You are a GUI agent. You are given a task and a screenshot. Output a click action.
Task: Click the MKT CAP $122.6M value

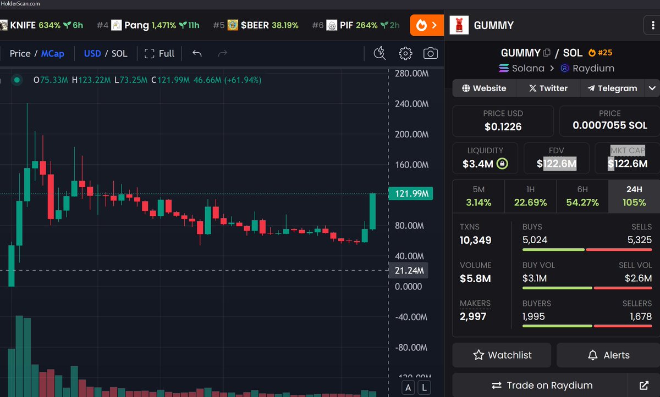(x=628, y=163)
